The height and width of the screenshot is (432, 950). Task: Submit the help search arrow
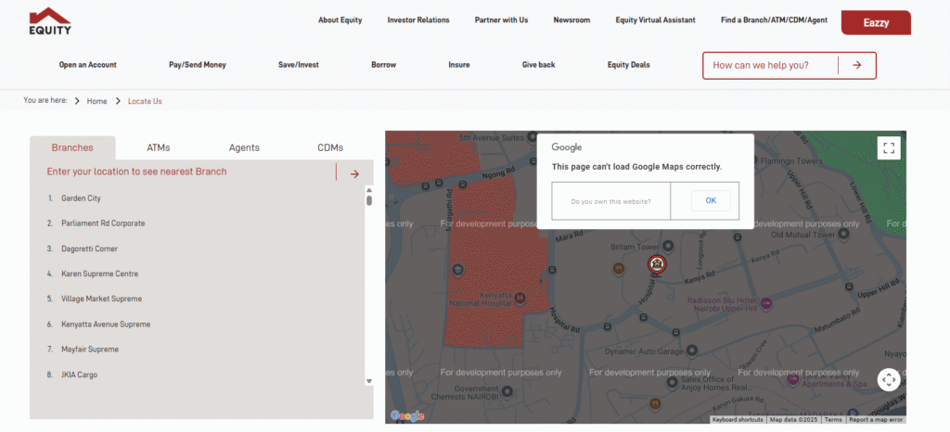[856, 65]
